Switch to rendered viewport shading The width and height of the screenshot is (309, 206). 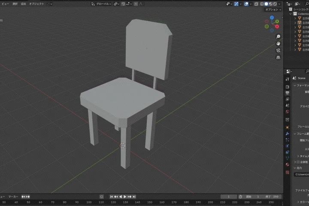(275, 4)
